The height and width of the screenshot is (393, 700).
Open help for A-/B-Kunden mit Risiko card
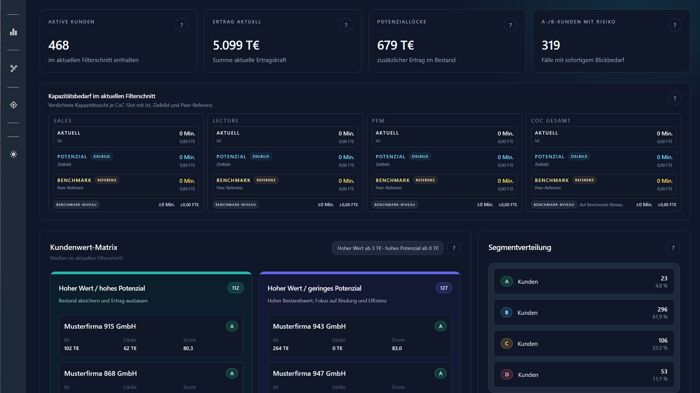(675, 25)
